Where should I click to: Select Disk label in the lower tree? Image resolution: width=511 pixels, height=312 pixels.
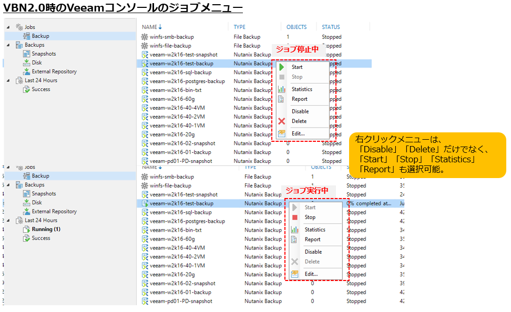[x=37, y=203]
